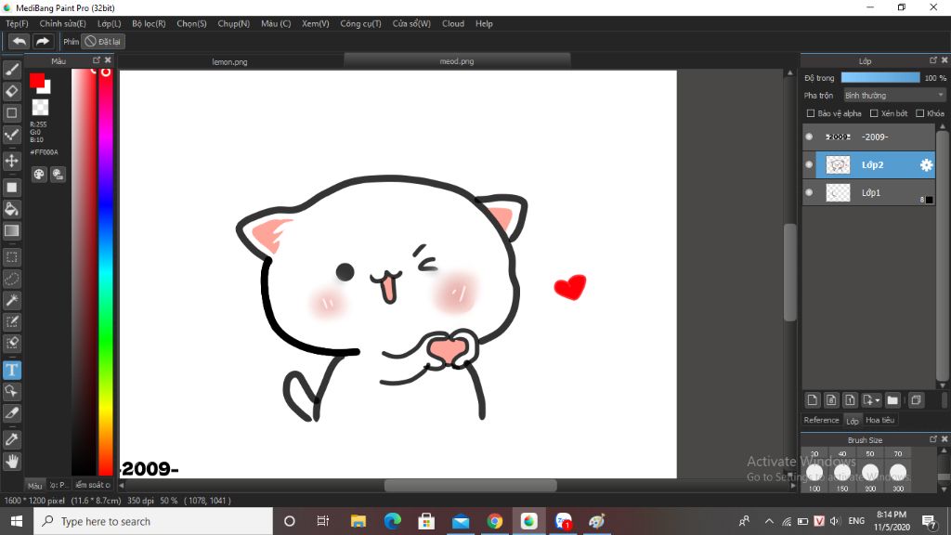Select the Bucket fill tool
The image size is (951, 535).
(x=11, y=209)
